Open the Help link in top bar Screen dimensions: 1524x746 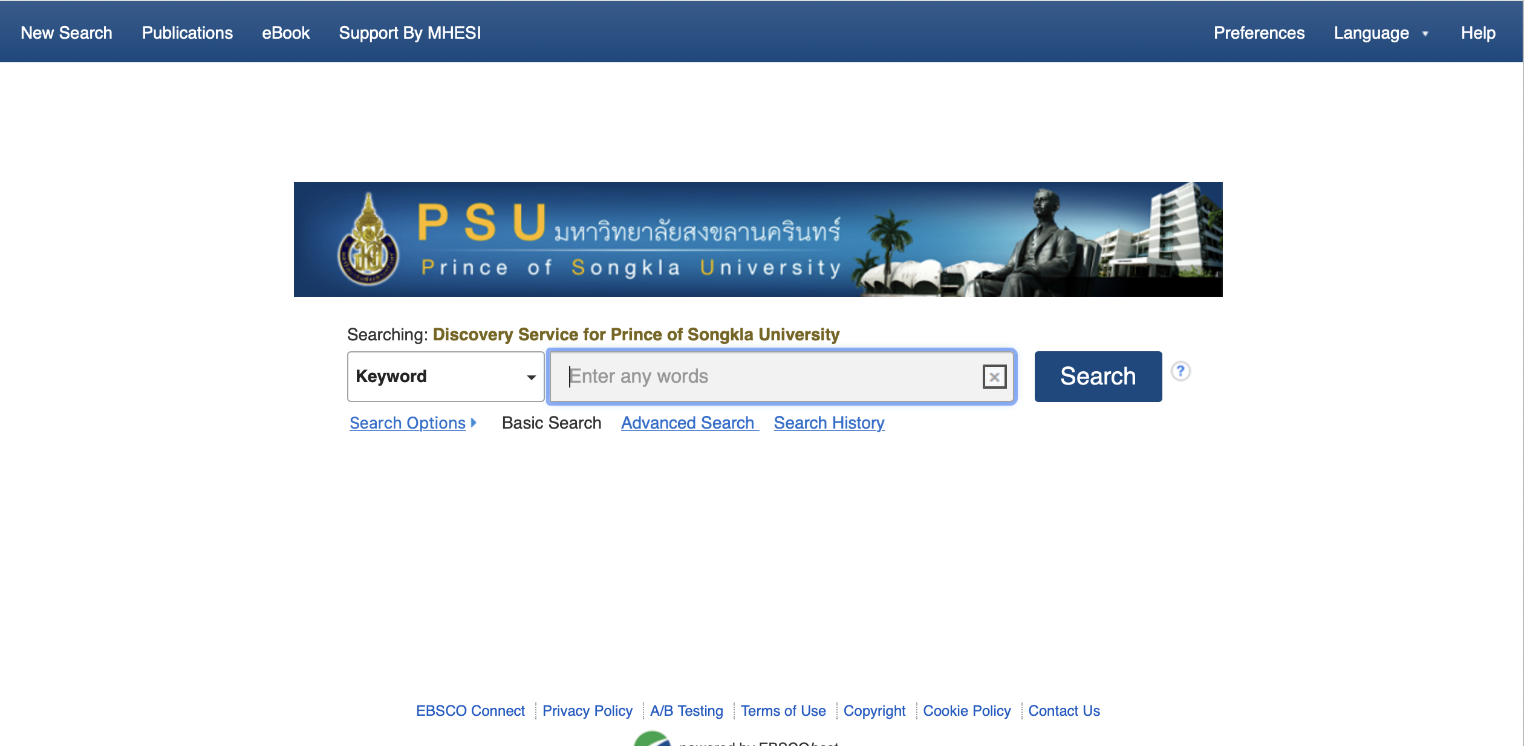pos(1478,33)
